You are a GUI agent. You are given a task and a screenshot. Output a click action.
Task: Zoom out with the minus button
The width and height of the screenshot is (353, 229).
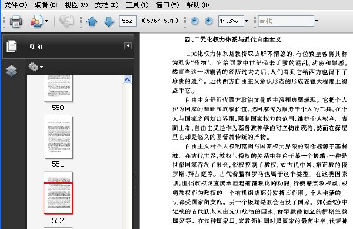[194, 21]
